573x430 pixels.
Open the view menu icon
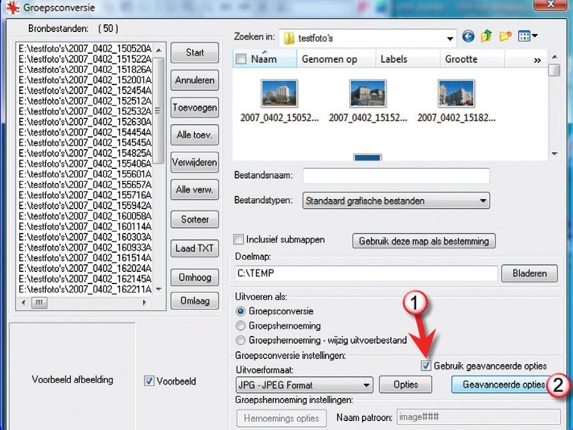[x=528, y=36]
